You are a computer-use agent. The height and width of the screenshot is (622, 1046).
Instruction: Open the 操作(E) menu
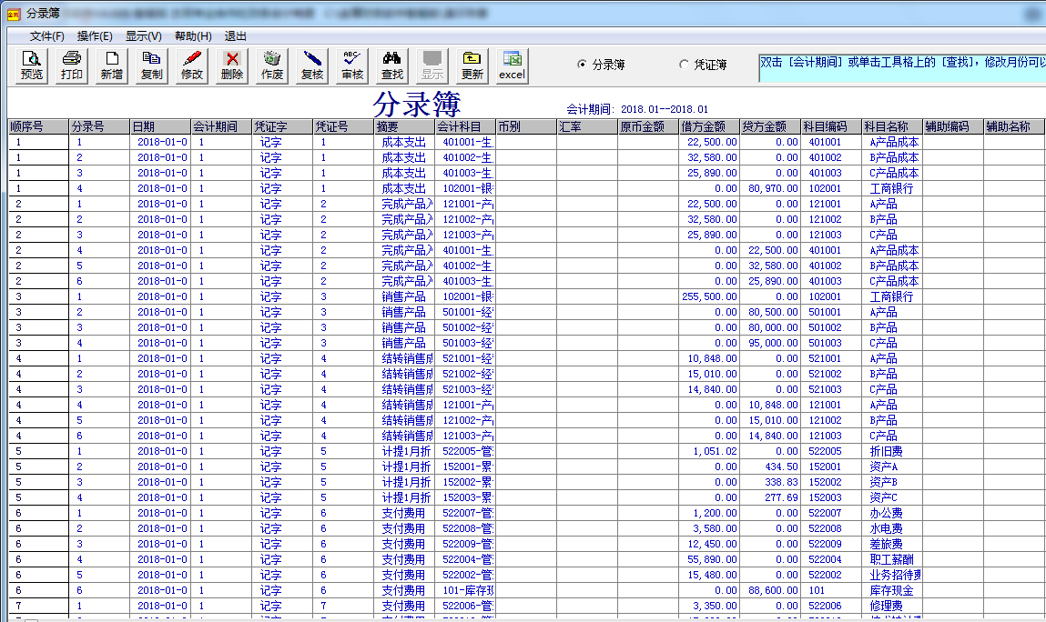pyautogui.click(x=95, y=36)
